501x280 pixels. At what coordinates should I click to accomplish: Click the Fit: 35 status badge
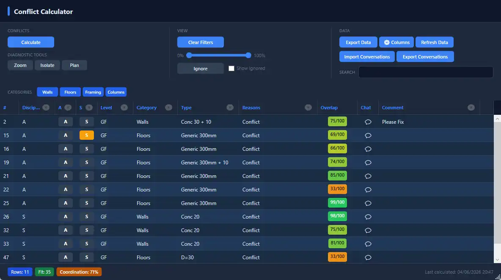[x=44, y=272]
